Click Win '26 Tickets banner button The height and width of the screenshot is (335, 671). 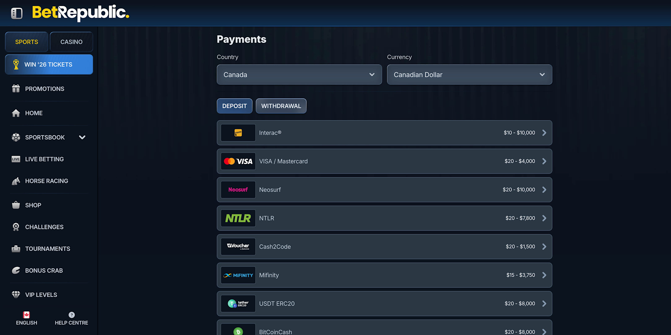tap(49, 65)
